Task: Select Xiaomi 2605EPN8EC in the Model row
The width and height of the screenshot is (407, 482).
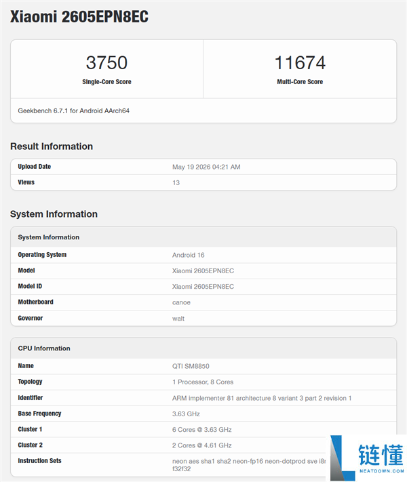Action: coord(203,270)
